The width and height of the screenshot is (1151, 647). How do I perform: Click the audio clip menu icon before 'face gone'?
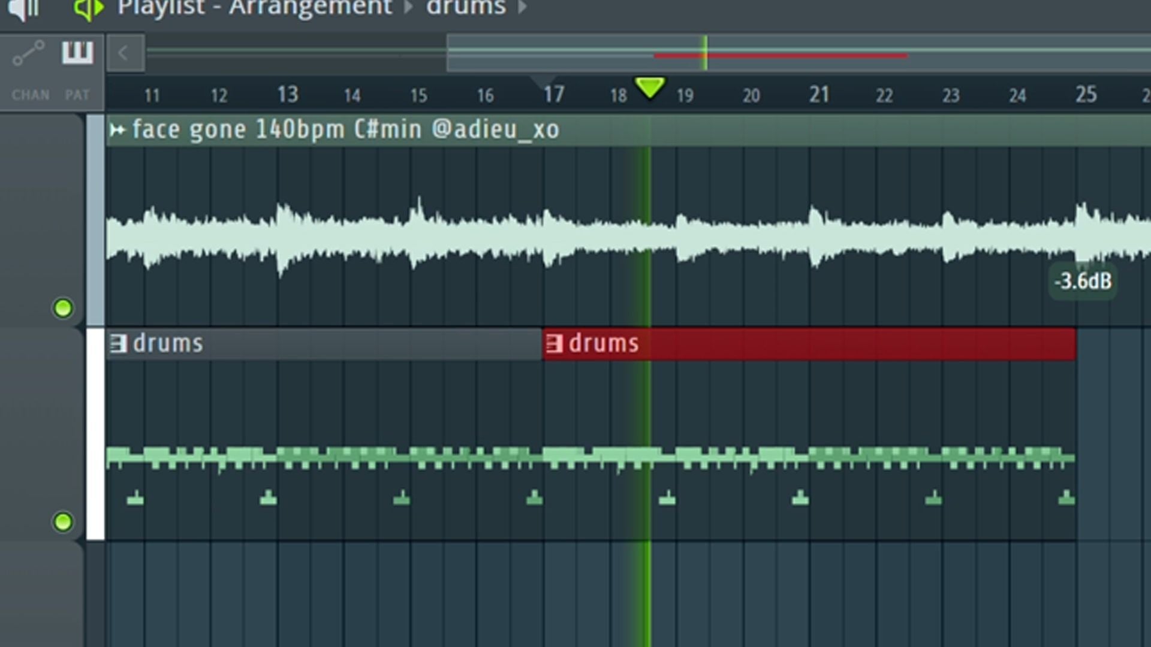point(117,129)
